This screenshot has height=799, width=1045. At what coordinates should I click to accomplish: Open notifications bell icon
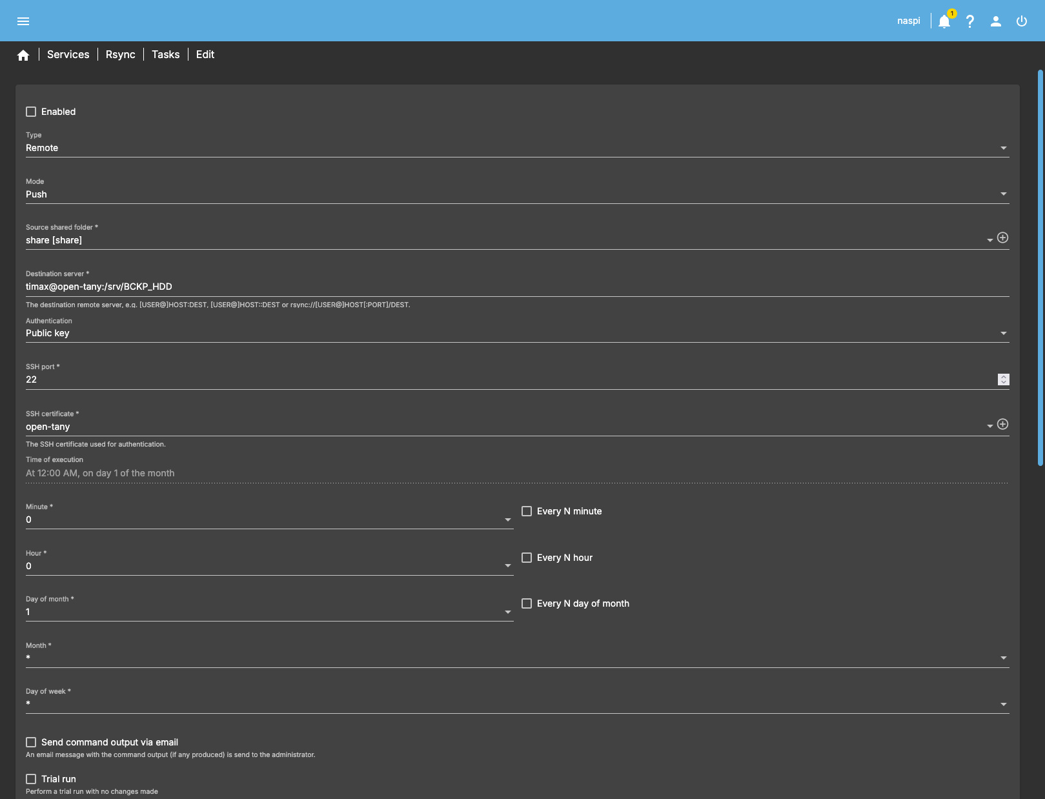click(x=944, y=21)
